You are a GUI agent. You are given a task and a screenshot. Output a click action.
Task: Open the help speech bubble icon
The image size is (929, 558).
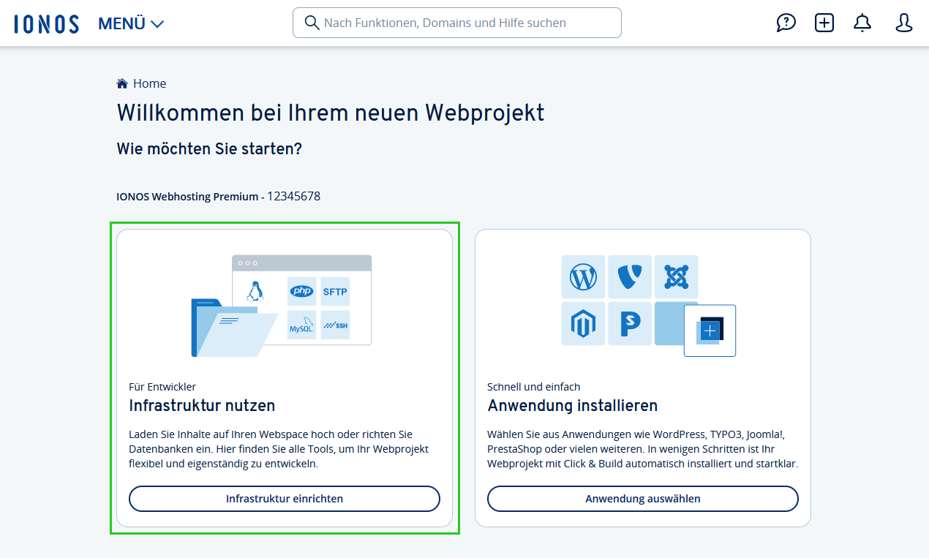[x=786, y=23]
